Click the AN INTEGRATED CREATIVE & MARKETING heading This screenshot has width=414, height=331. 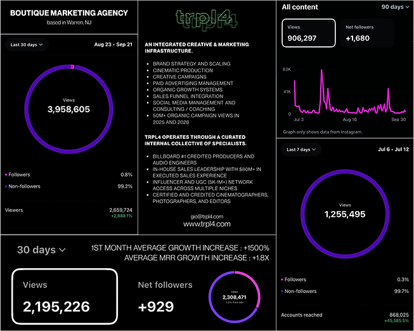click(x=197, y=48)
